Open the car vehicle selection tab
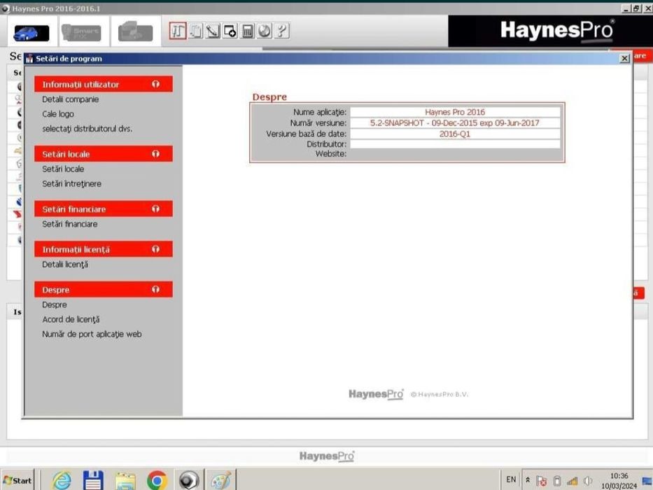 31,33
